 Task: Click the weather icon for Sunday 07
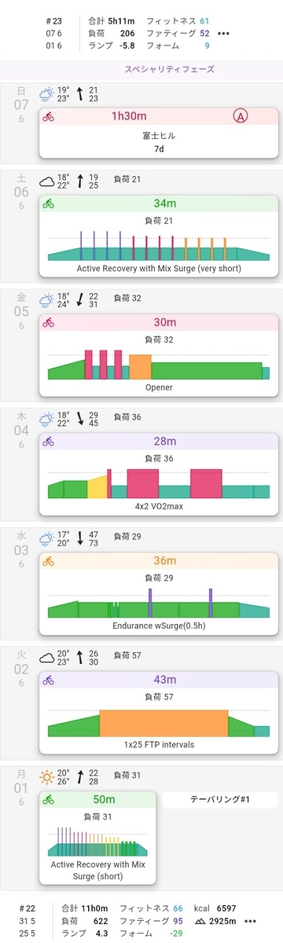click(47, 94)
